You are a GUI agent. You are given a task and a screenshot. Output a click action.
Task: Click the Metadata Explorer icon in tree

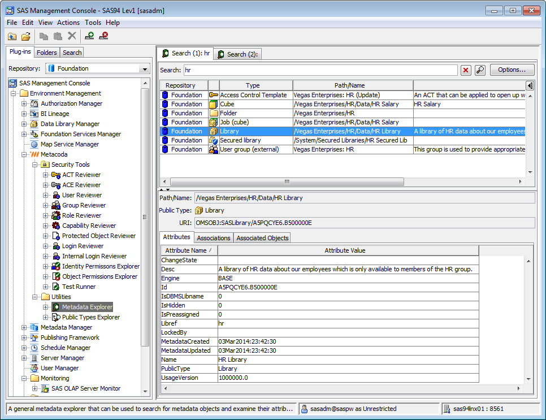pos(56,307)
